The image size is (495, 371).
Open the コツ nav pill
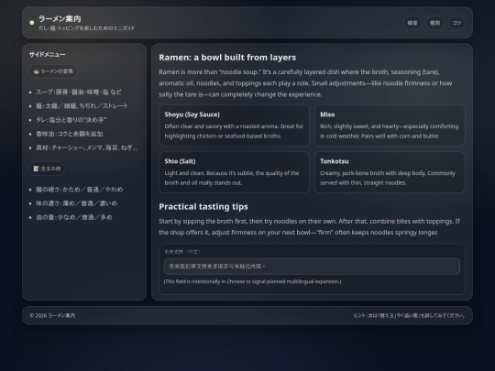click(456, 23)
